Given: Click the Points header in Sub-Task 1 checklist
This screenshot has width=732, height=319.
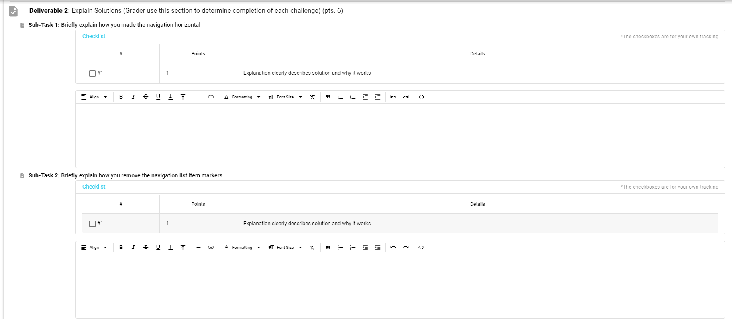Looking at the screenshot, I should pyautogui.click(x=198, y=54).
